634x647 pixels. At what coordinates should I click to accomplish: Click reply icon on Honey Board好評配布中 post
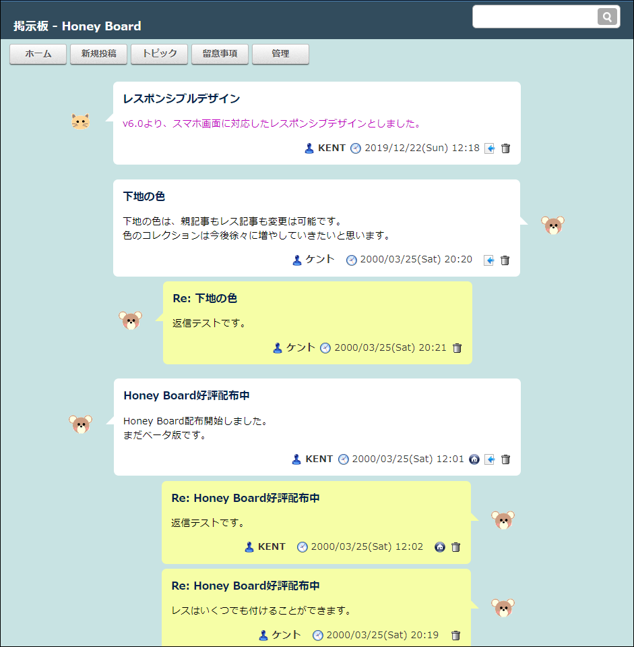coord(490,459)
